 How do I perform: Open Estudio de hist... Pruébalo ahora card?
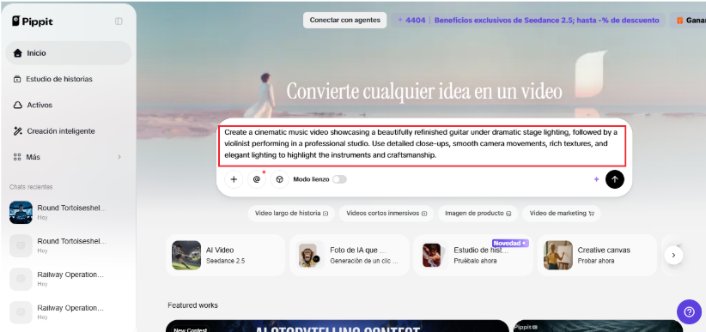click(x=473, y=255)
